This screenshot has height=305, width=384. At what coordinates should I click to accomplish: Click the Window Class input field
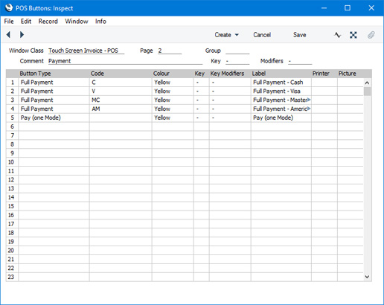[x=86, y=51]
